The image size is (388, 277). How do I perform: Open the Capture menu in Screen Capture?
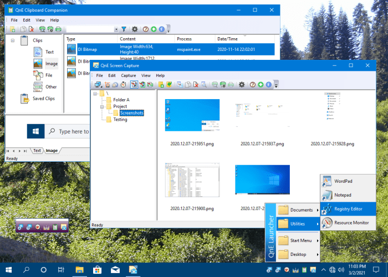(x=129, y=75)
